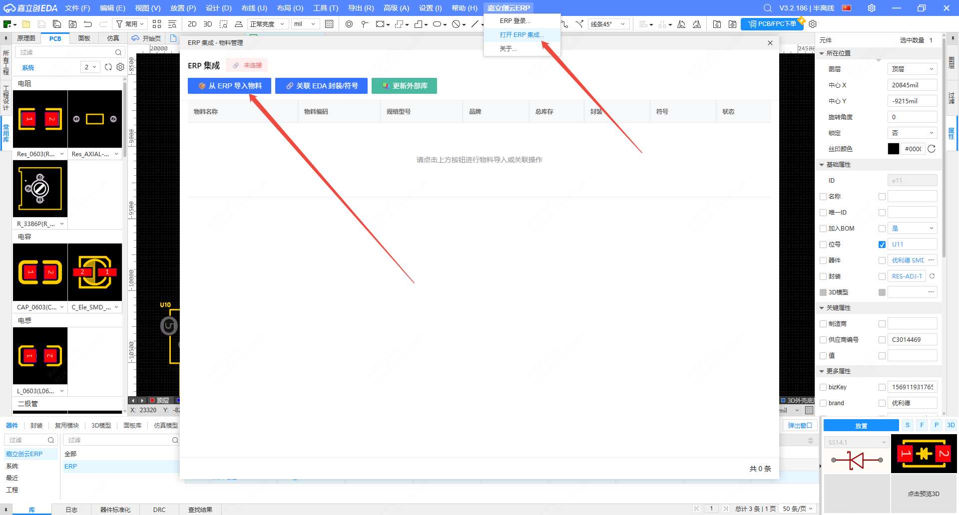Switch to the DRC bottom tab
The image size is (959, 515).
coord(159,510)
